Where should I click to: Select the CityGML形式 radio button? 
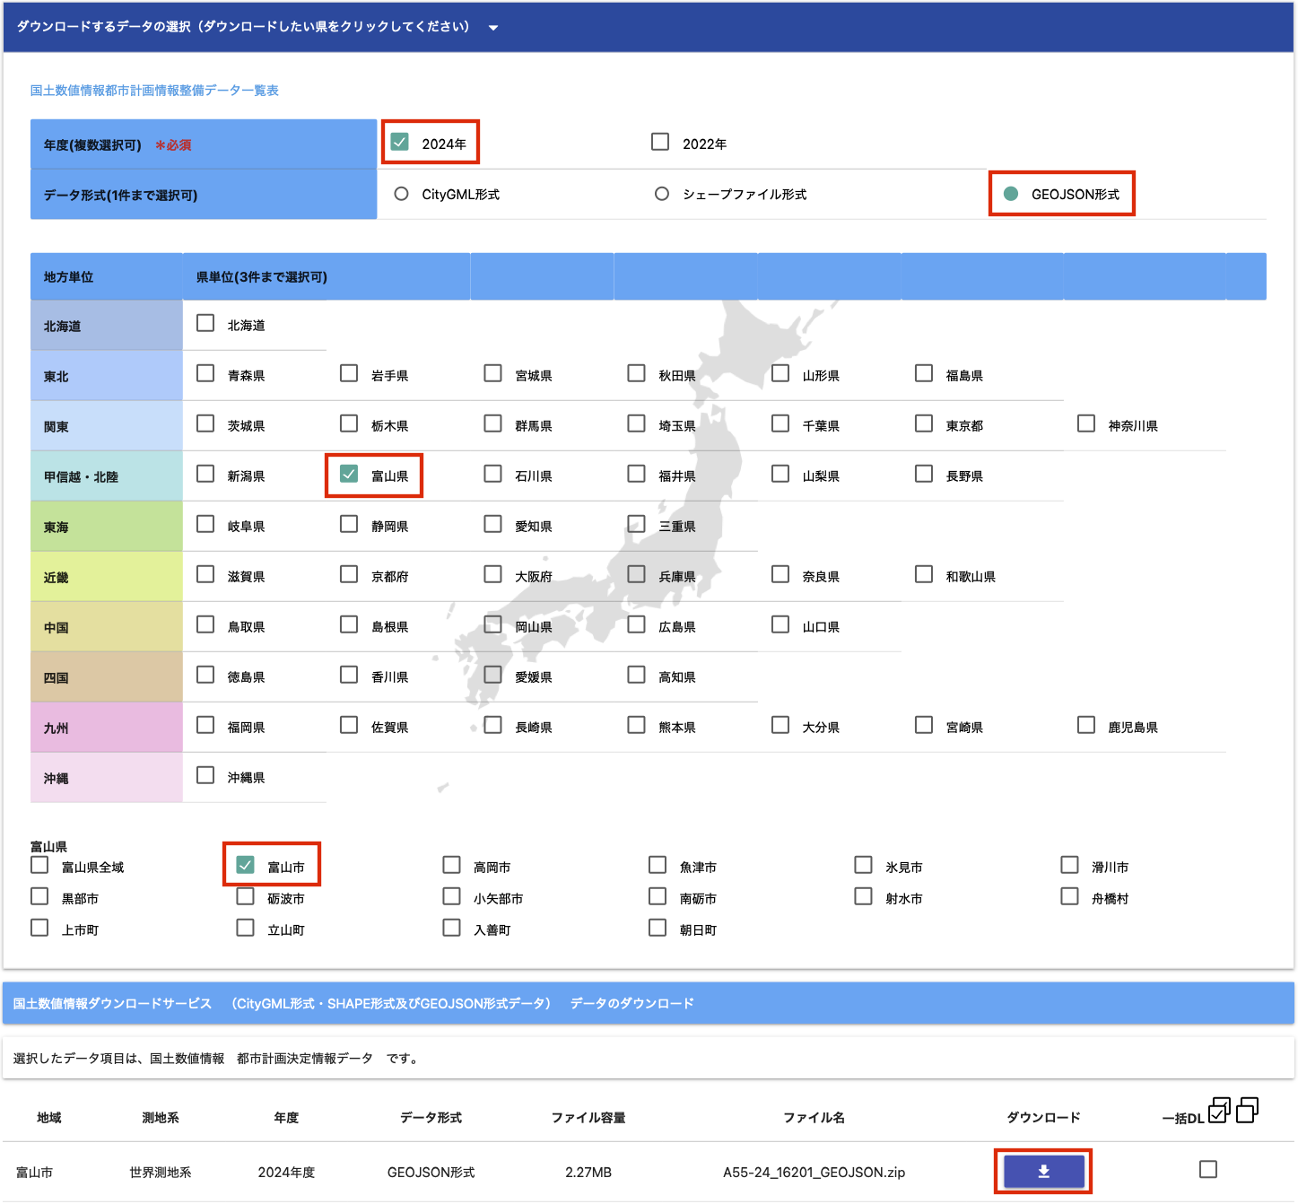[x=402, y=194]
